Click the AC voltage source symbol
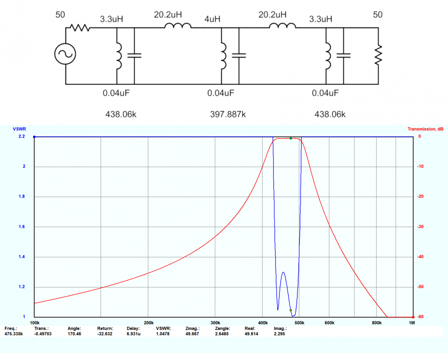 [65, 55]
